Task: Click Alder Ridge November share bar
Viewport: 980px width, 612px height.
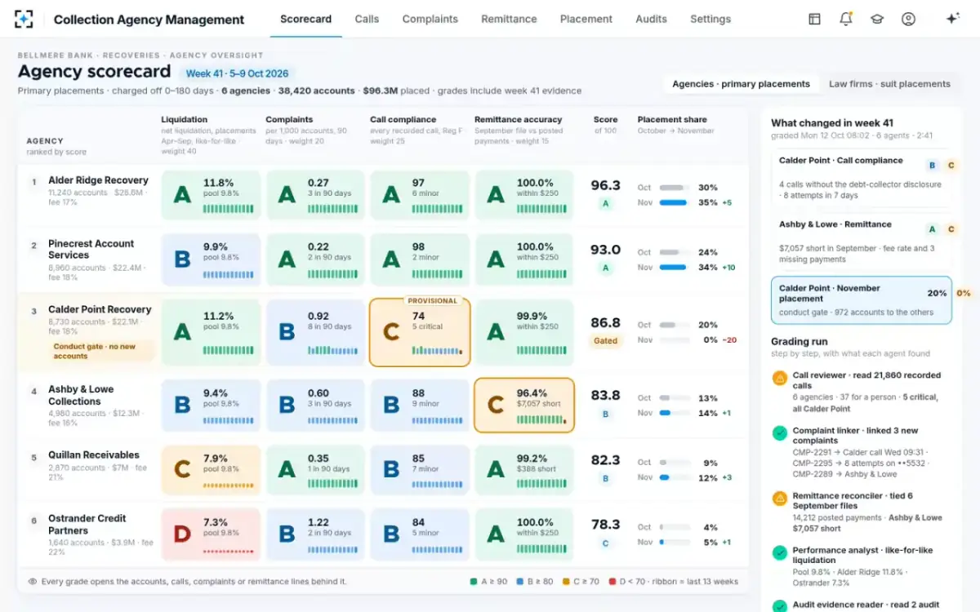Action: click(673, 202)
